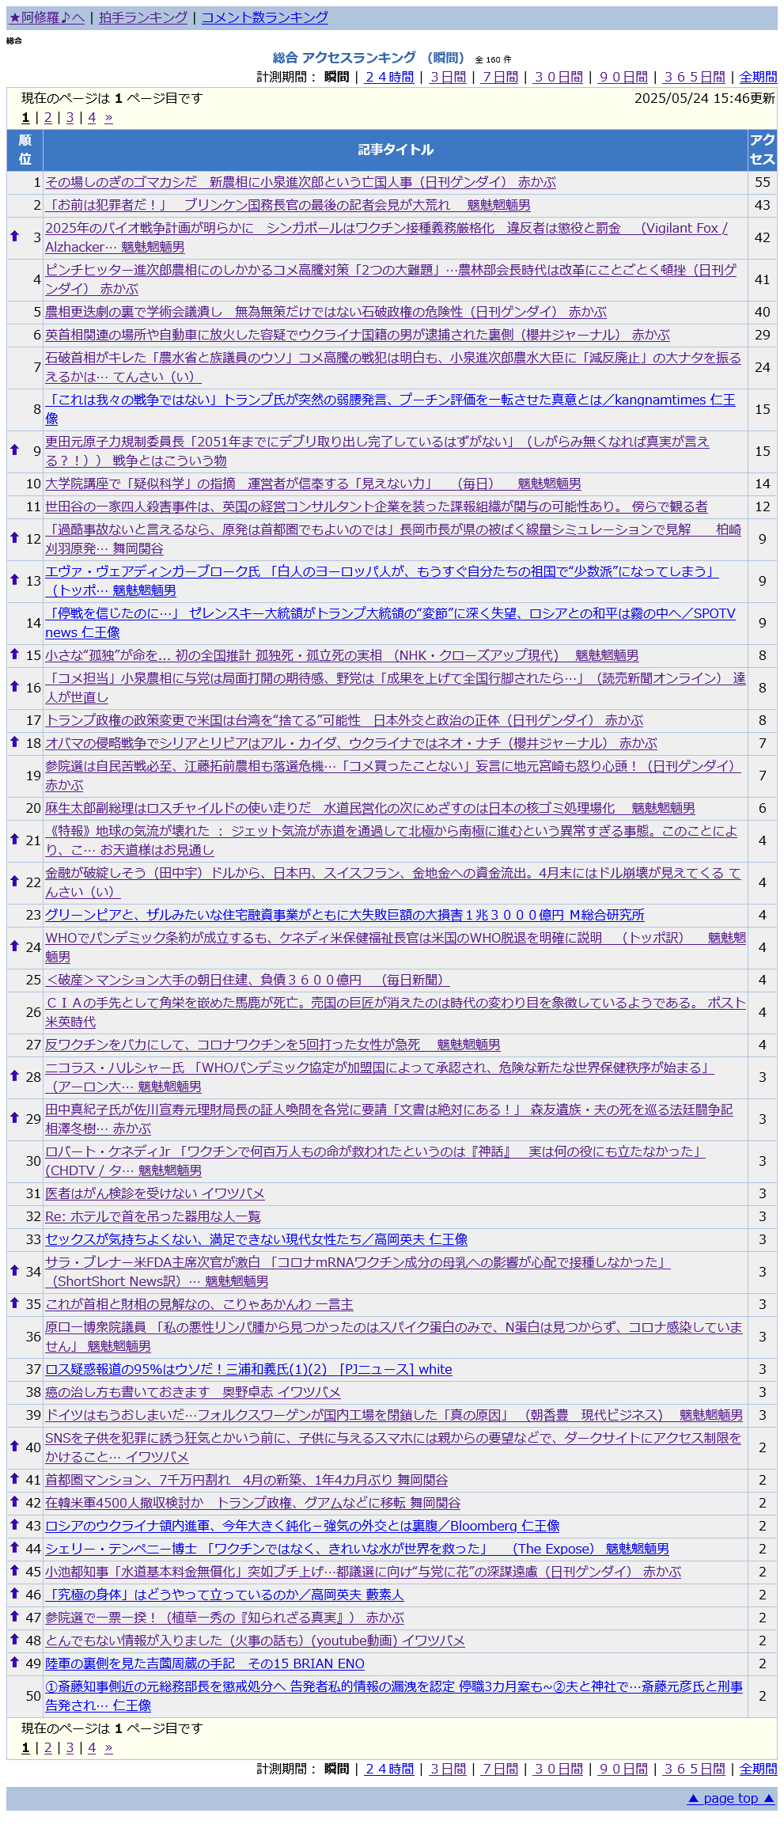Switch top period to ３日間

pos(448,77)
